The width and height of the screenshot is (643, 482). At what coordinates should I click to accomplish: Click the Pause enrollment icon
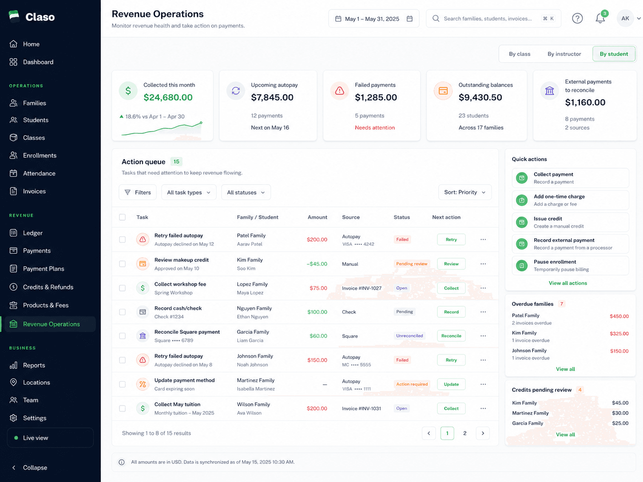[x=522, y=265]
